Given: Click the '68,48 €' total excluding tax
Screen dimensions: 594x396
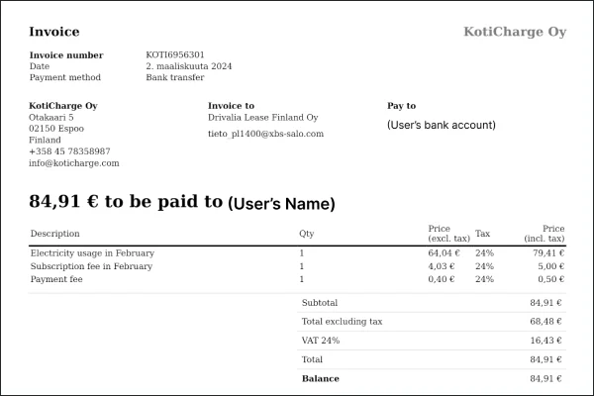Looking at the screenshot, I should [545, 322].
